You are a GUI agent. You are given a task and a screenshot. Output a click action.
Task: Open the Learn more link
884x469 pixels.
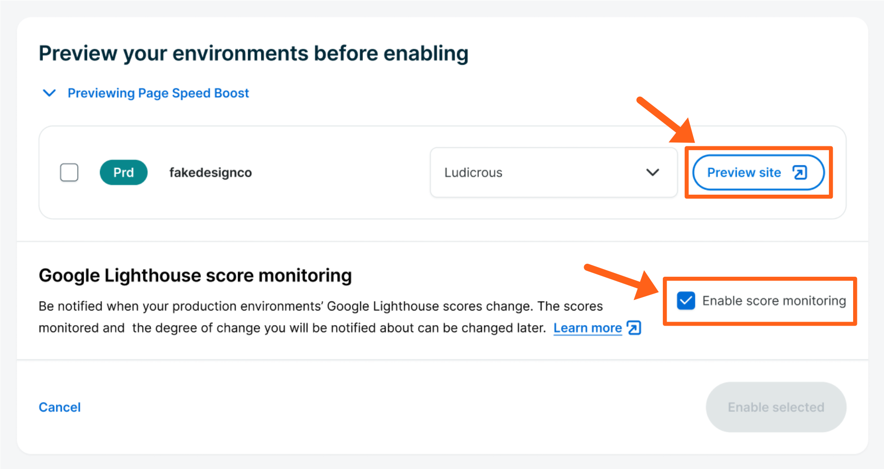point(587,327)
